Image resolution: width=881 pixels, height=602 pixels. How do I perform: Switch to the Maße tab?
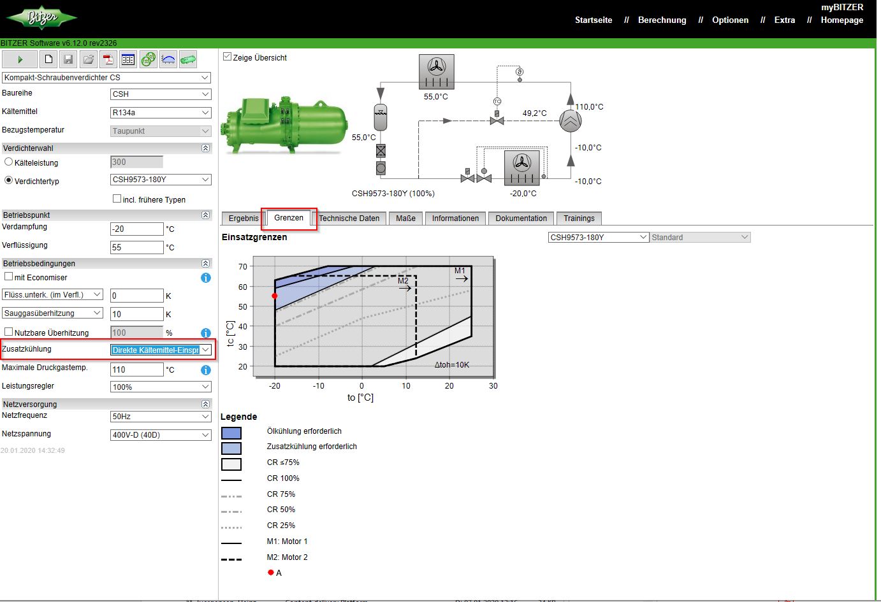click(405, 219)
